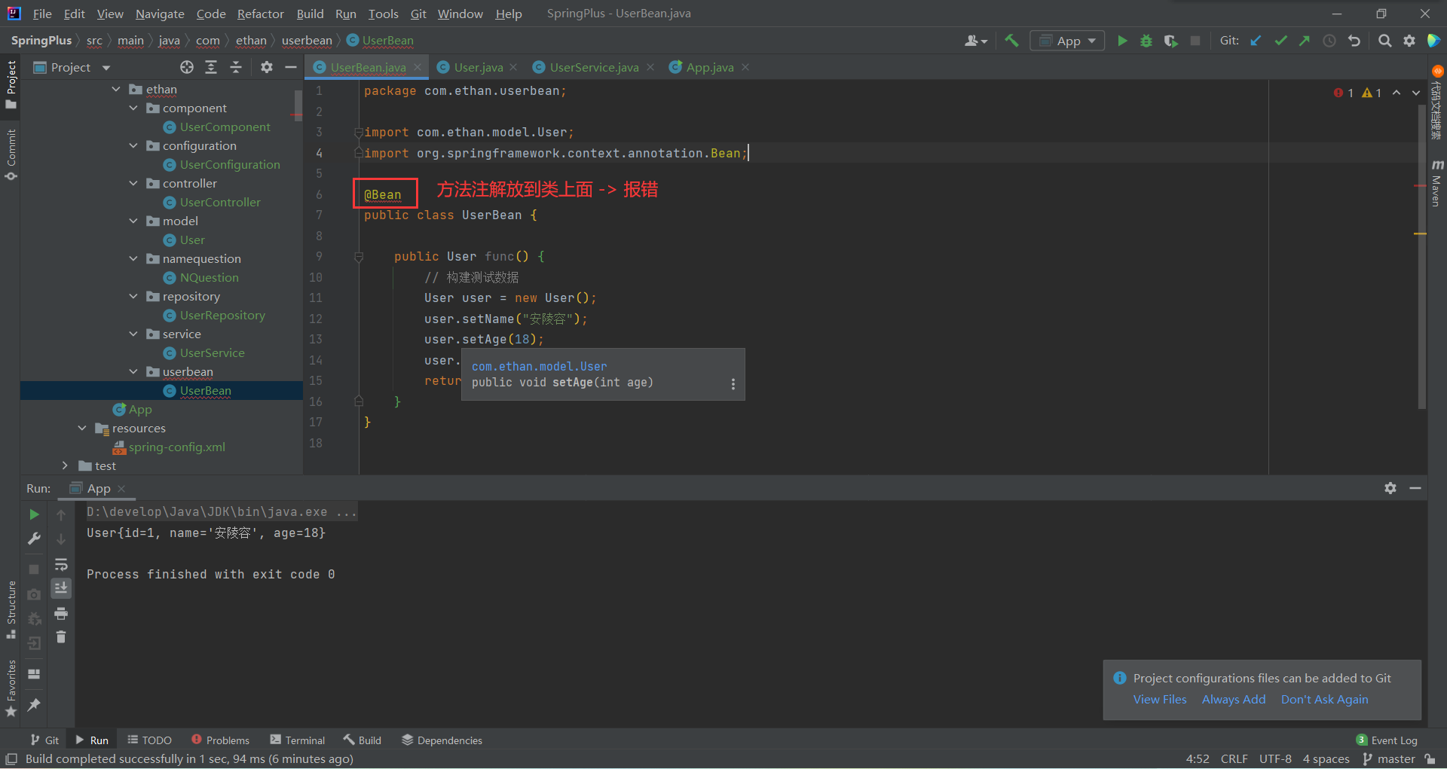The image size is (1447, 769).
Task: Run with Coverage icon in toolbar
Action: pos(1170,41)
